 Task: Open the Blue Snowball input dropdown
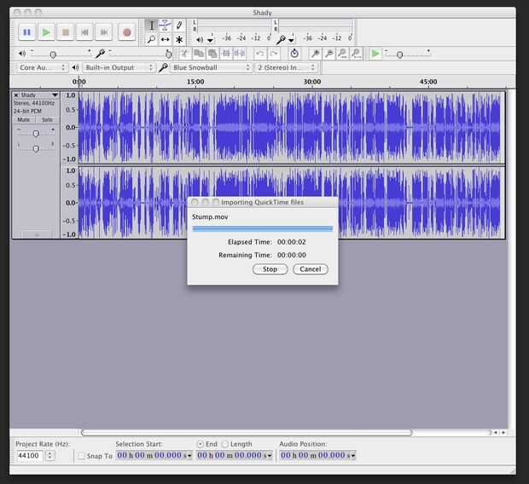pyautogui.click(x=211, y=67)
